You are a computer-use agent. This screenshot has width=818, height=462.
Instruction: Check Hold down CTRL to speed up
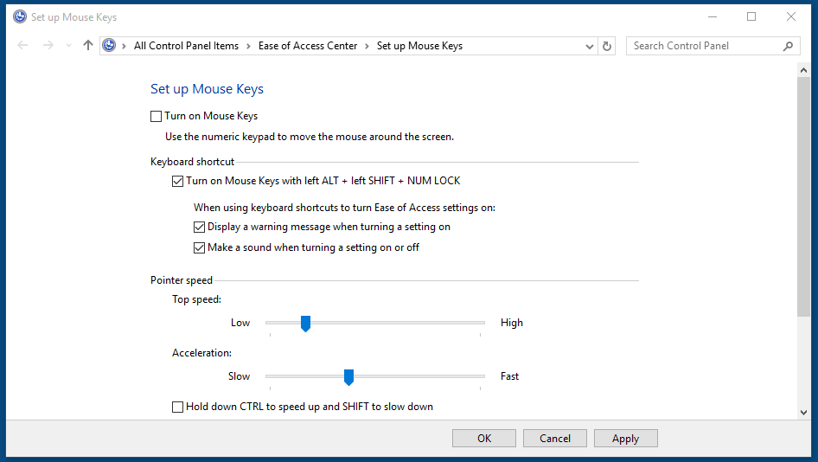(177, 407)
